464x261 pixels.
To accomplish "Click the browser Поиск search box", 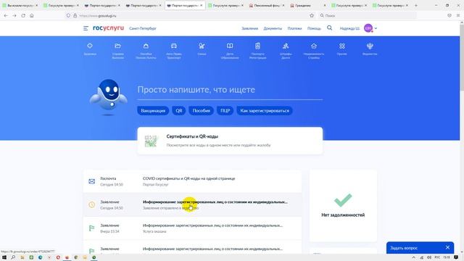I will pos(367,15).
